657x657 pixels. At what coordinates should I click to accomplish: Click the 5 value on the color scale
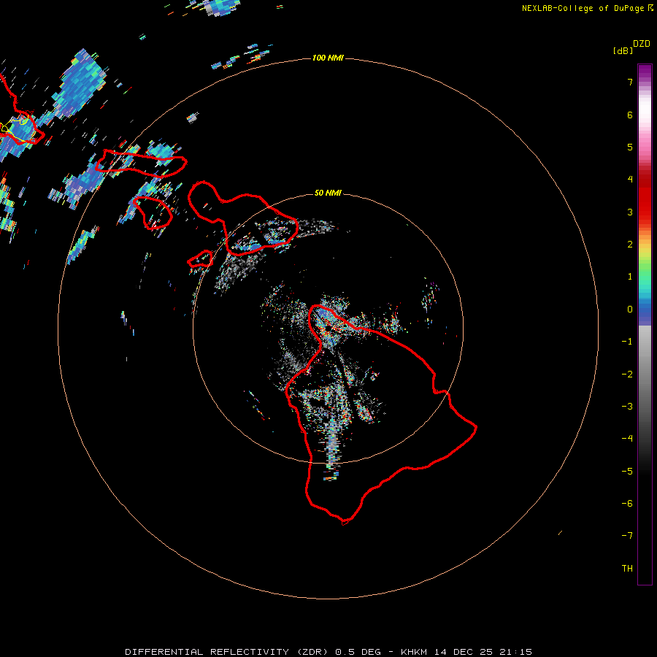point(630,147)
